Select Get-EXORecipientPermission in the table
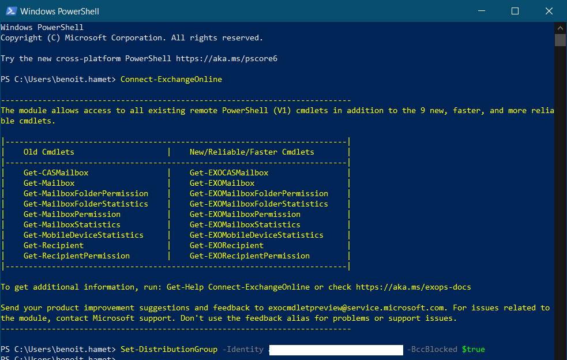567x360 pixels. [249, 256]
